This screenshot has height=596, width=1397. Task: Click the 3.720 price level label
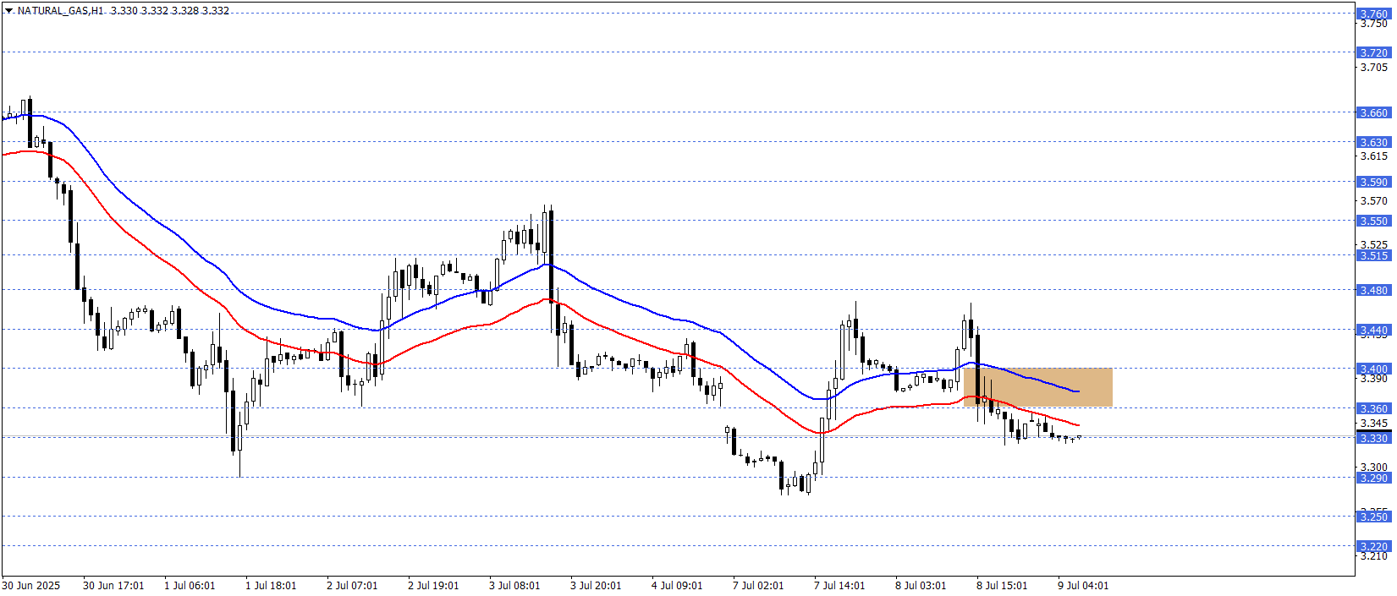tap(1373, 52)
